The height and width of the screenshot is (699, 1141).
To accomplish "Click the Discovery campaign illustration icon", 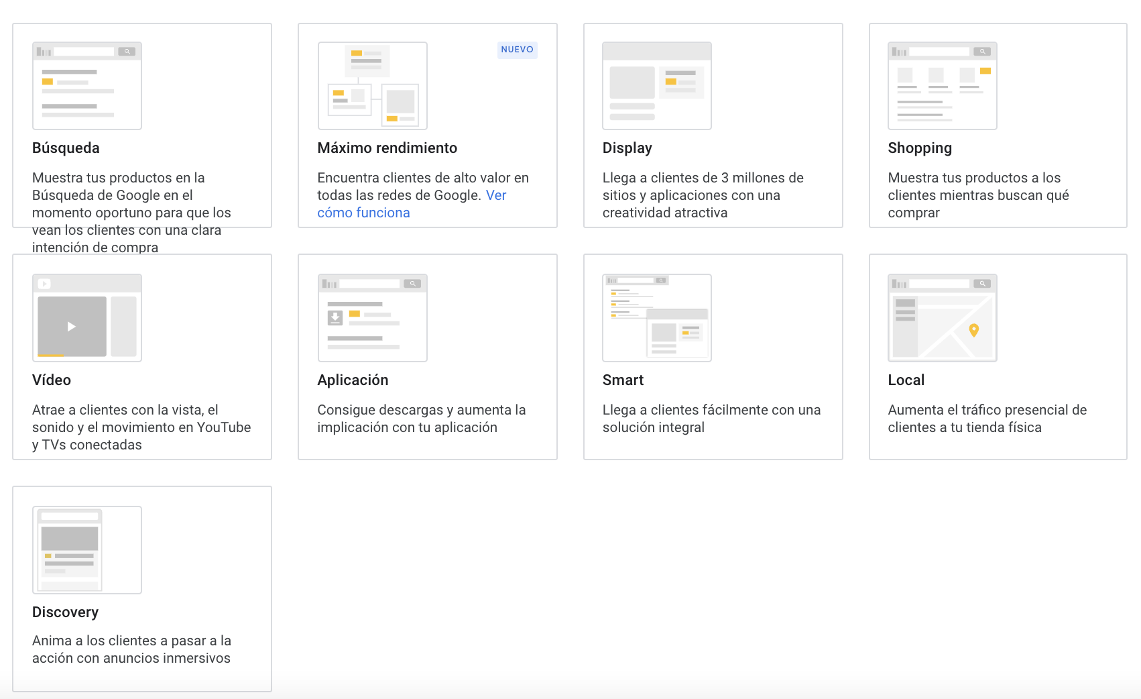I will coord(87,550).
